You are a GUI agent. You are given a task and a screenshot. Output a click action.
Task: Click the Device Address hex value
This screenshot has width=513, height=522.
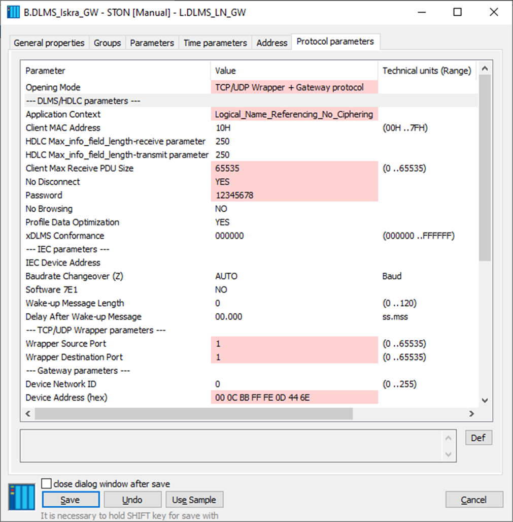click(x=294, y=398)
